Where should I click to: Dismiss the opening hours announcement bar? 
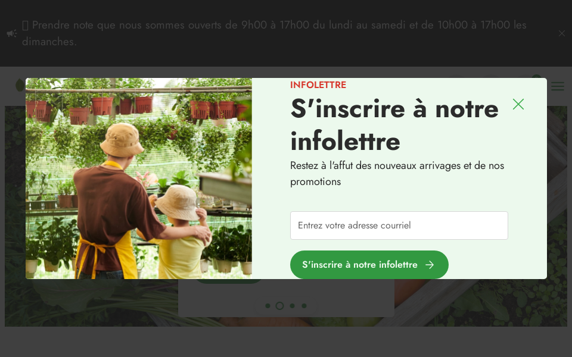[x=561, y=33]
